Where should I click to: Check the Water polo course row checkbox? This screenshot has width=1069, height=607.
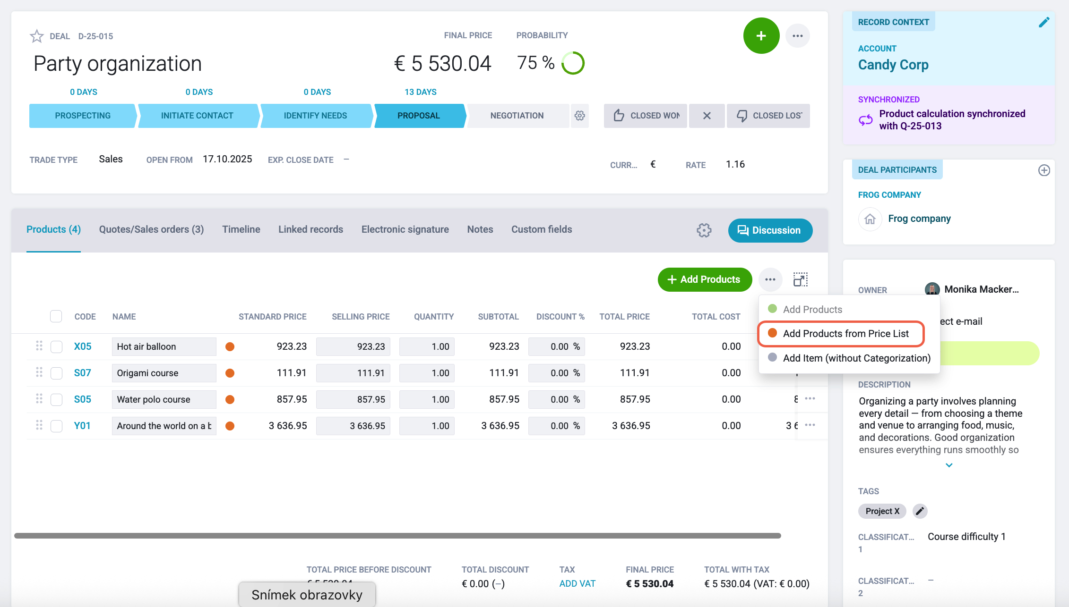(x=56, y=400)
